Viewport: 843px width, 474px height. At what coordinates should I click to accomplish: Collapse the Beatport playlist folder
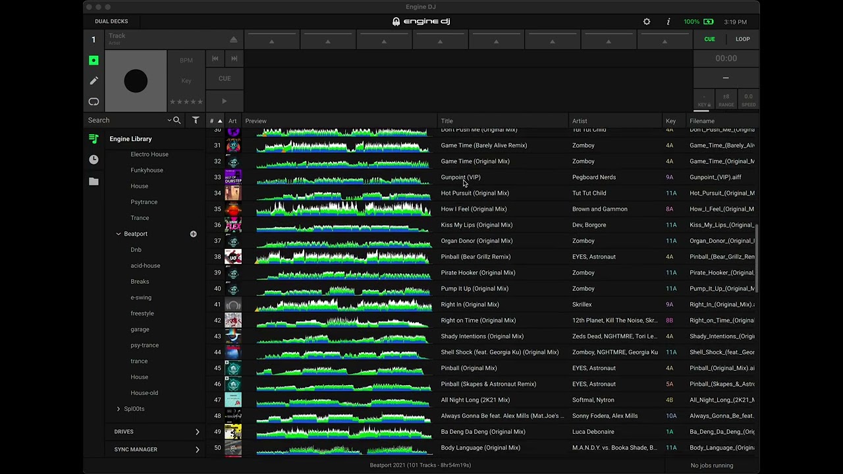(x=119, y=234)
